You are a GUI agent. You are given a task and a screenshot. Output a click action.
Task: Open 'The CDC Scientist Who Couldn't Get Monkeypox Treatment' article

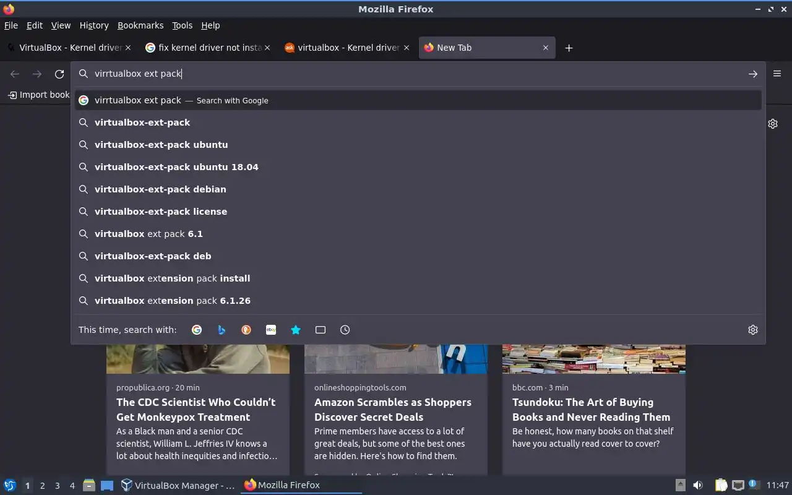pyautogui.click(x=196, y=410)
